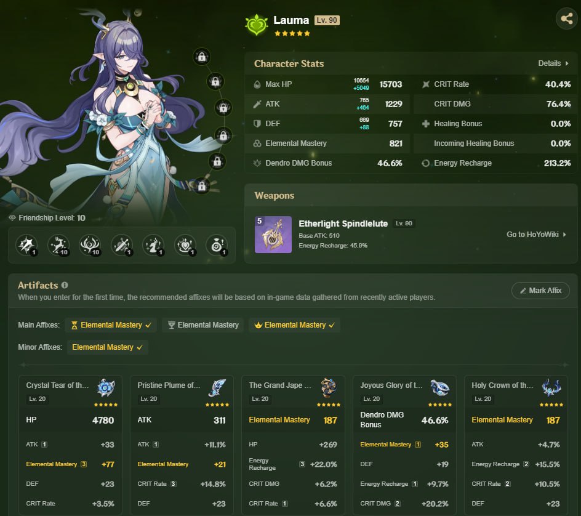Select the deer talent icon level 10

(x=58, y=245)
